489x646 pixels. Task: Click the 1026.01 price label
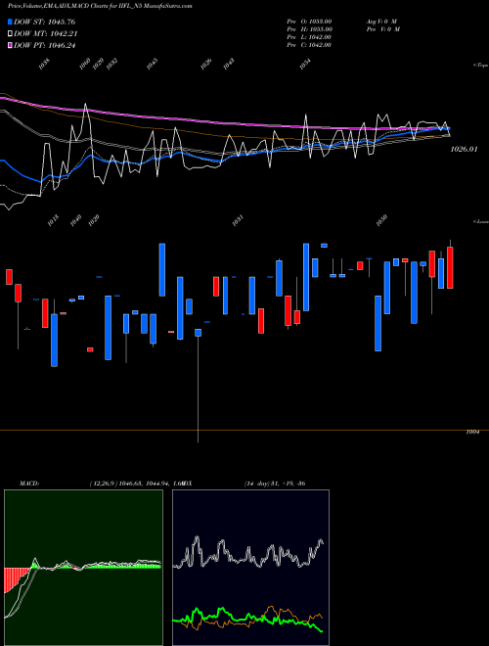click(464, 149)
